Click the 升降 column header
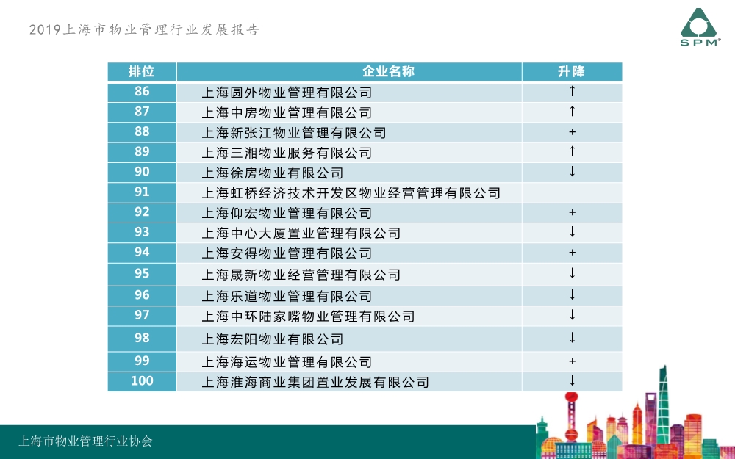 tap(572, 71)
